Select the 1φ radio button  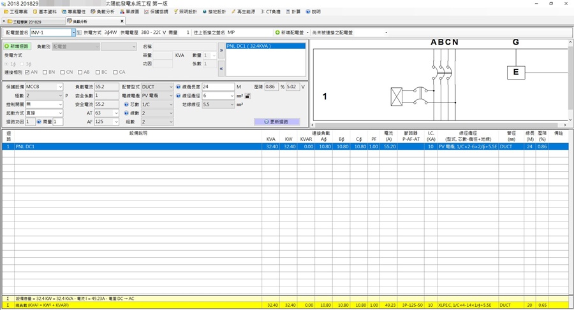point(6,64)
